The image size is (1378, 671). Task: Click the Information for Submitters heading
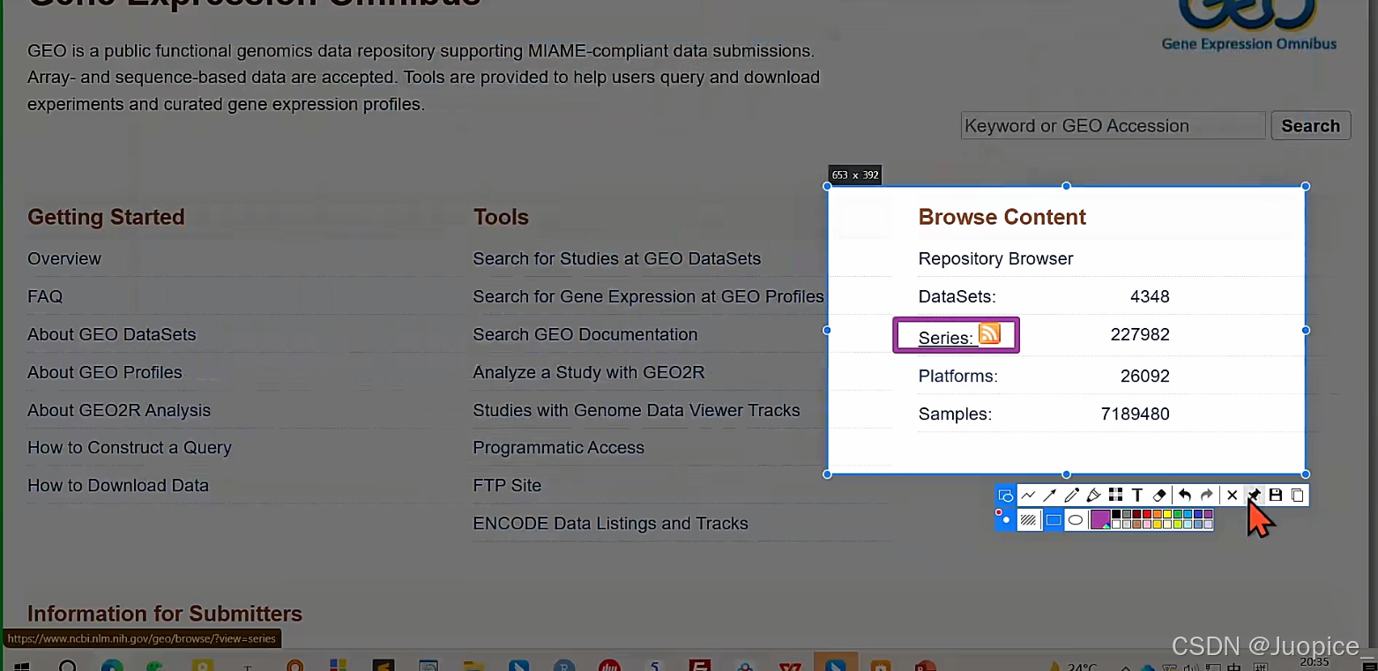pos(165,614)
